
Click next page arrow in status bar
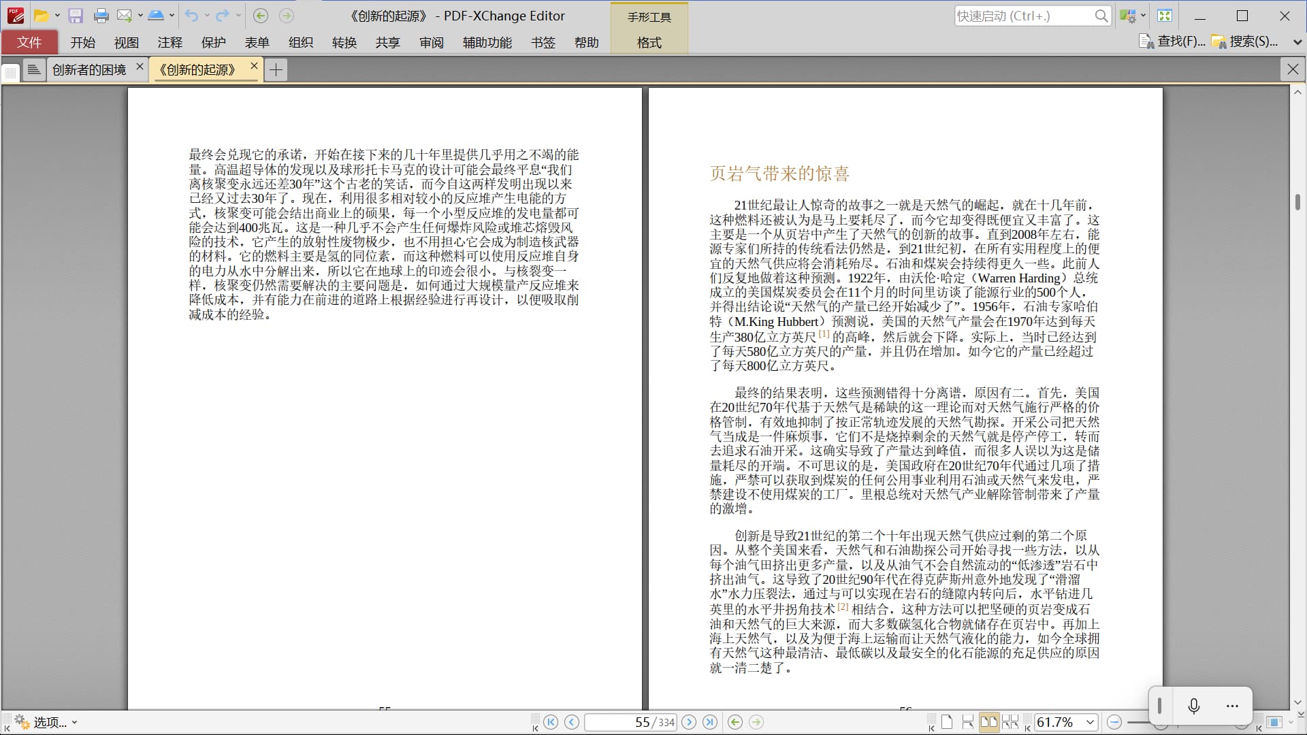pyautogui.click(x=689, y=722)
